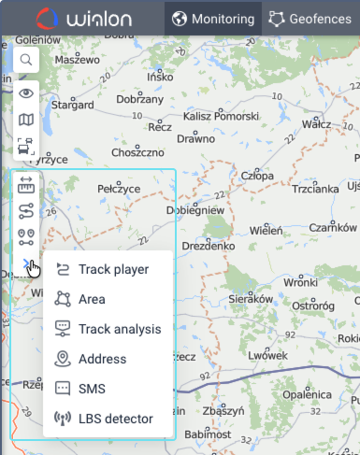This screenshot has height=455, width=360.
Task: Click the Wałcz label on map
Action: point(316,124)
